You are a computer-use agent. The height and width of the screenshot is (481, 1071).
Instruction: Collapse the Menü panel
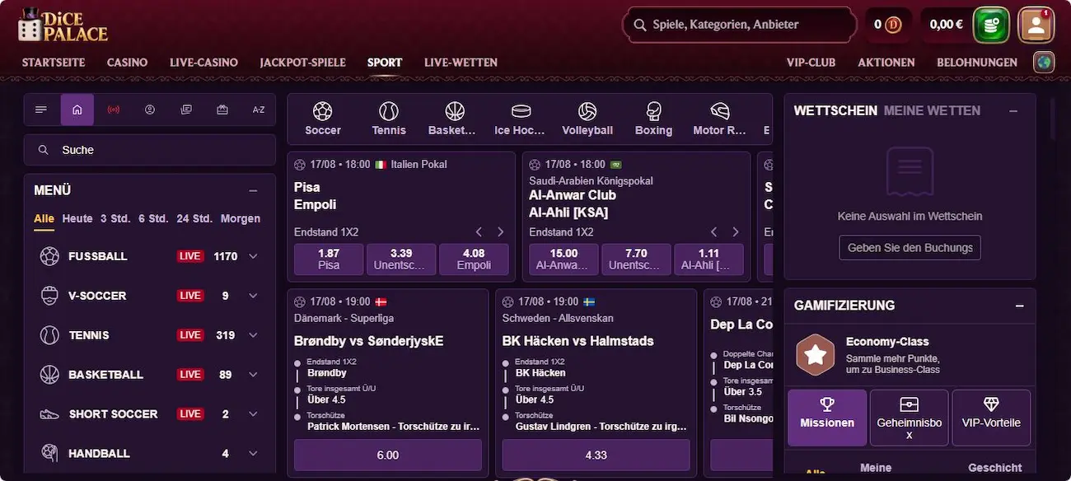click(253, 190)
